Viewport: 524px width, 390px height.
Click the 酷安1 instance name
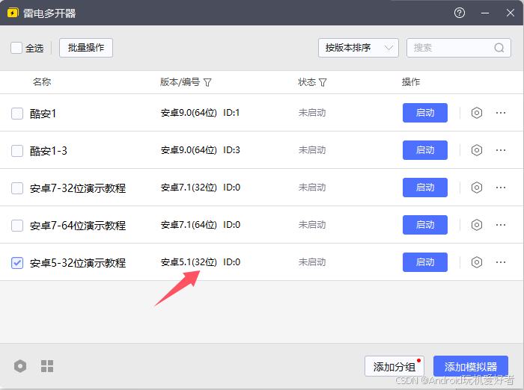pyautogui.click(x=43, y=114)
